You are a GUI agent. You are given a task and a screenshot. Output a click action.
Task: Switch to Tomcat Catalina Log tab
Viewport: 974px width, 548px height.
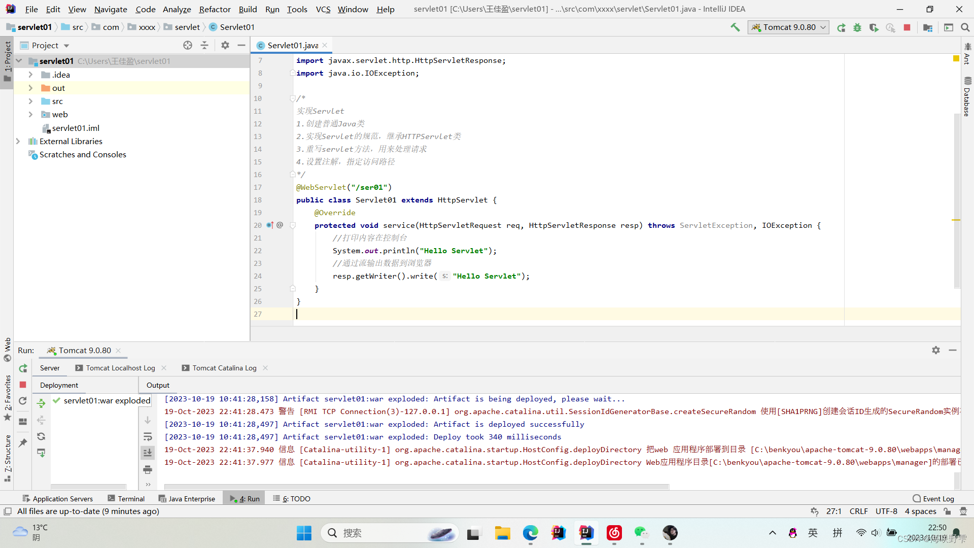(x=224, y=368)
